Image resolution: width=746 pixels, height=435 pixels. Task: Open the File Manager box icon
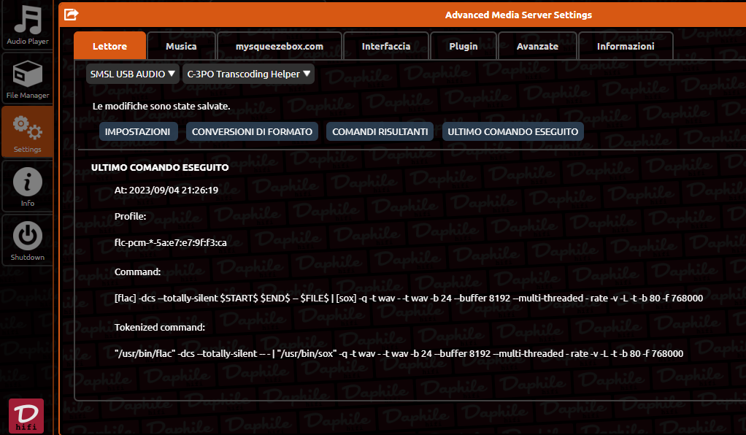click(x=28, y=74)
